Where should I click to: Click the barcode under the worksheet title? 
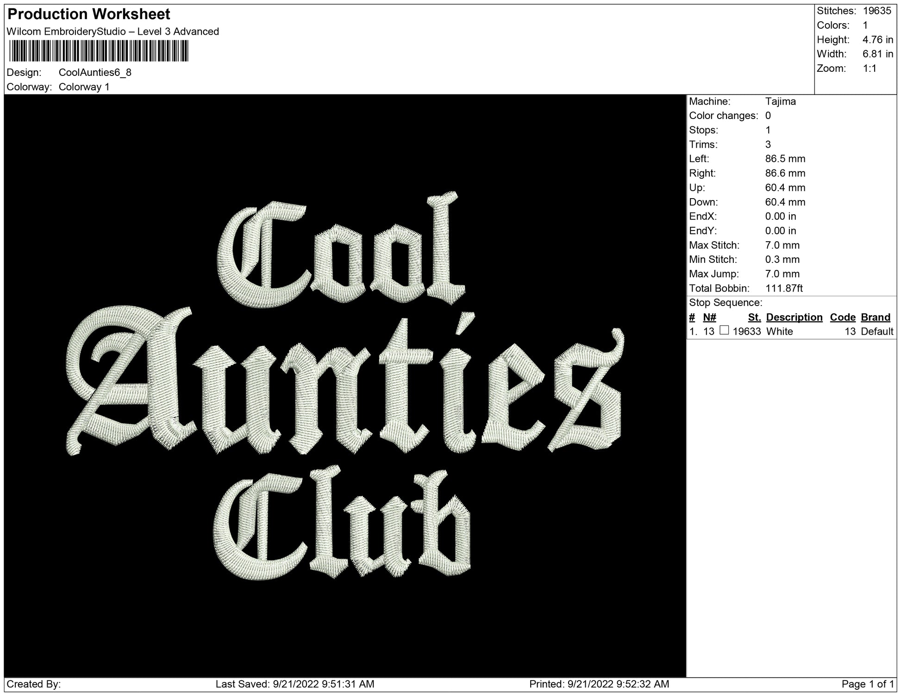coord(98,51)
